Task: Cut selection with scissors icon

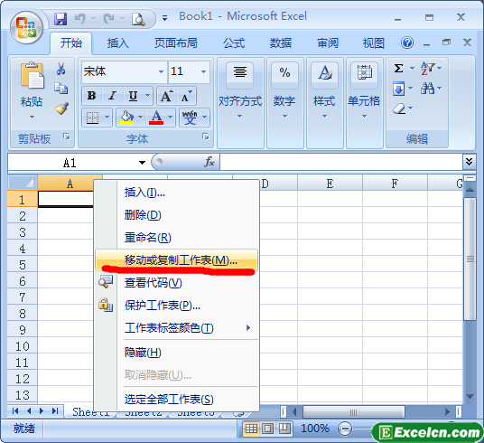Action: click(61, 69)
